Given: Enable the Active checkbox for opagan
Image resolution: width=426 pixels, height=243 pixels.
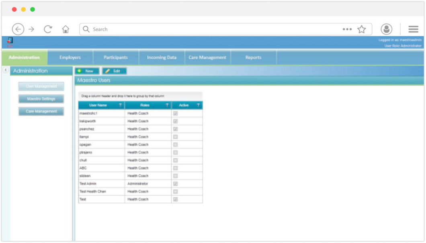Looking at the screenshot, I should [x=176, y=144].
